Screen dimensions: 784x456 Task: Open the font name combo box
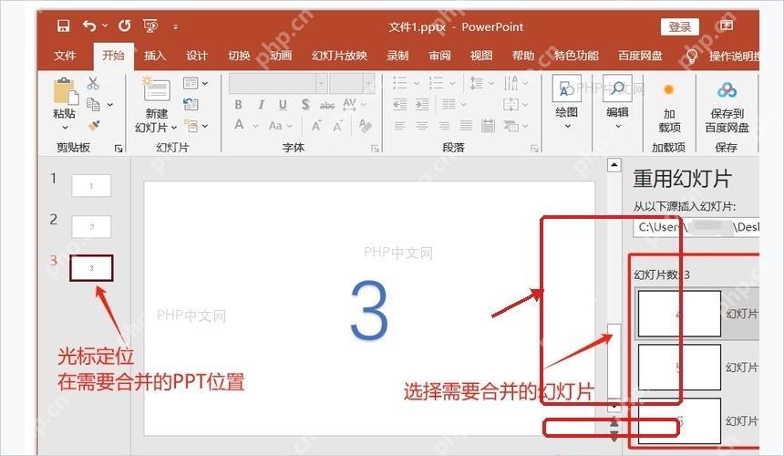coord(278,83)
